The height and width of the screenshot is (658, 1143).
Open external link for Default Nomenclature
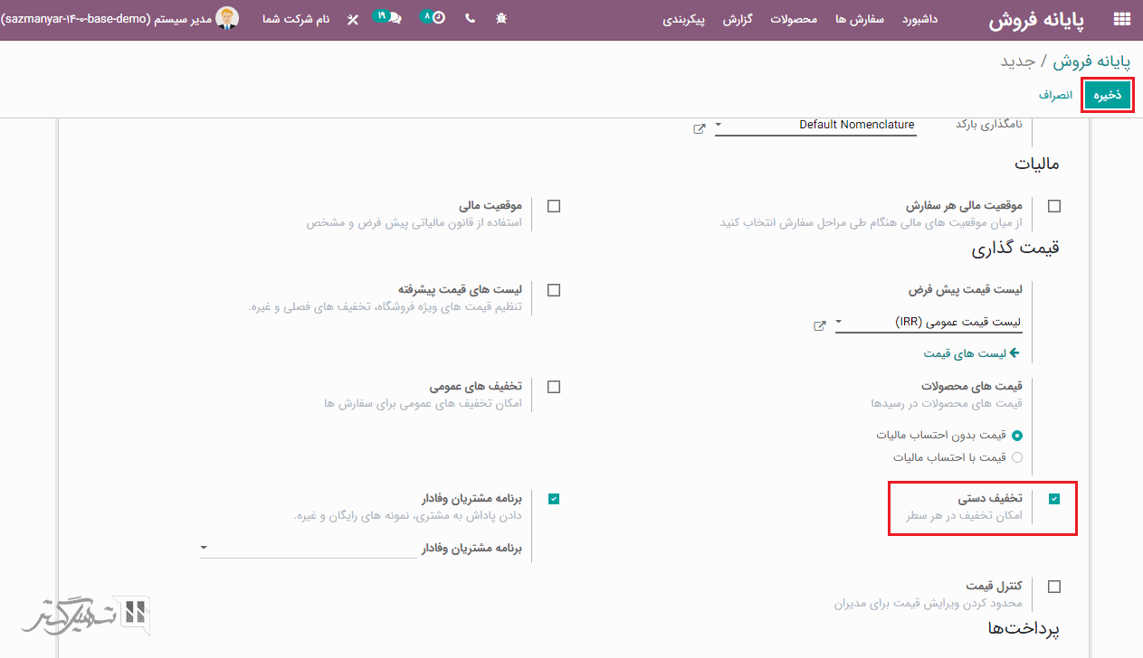point(699,129)
